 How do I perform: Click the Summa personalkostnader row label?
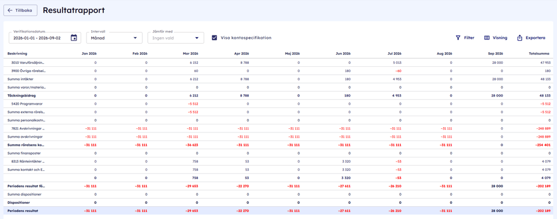coord(27,120)
